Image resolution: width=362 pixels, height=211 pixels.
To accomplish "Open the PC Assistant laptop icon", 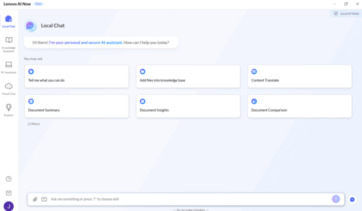I will 9,67.
